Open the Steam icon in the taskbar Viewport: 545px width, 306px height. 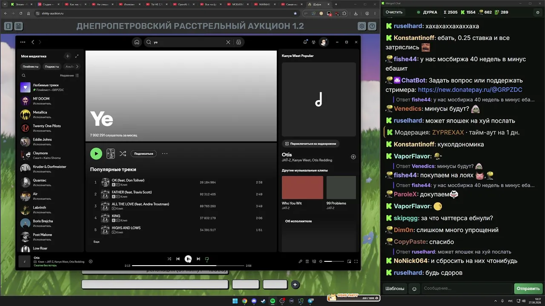264,301
